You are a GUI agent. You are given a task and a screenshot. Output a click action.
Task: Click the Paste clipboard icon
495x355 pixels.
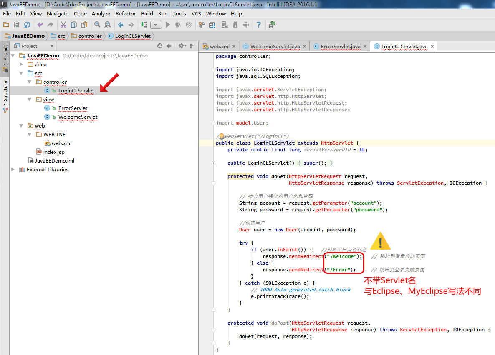(x=84, y=25)
